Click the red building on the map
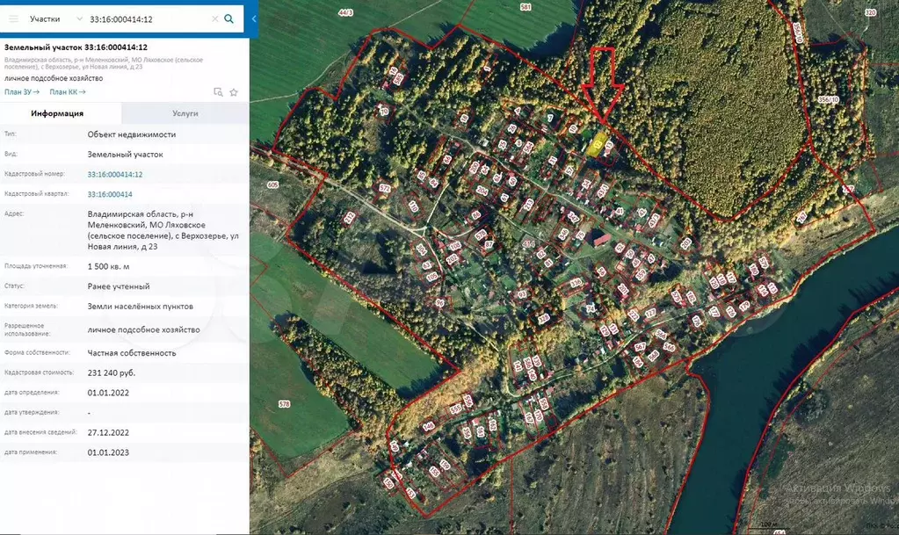The image size is (899, 535). [602, 239]
